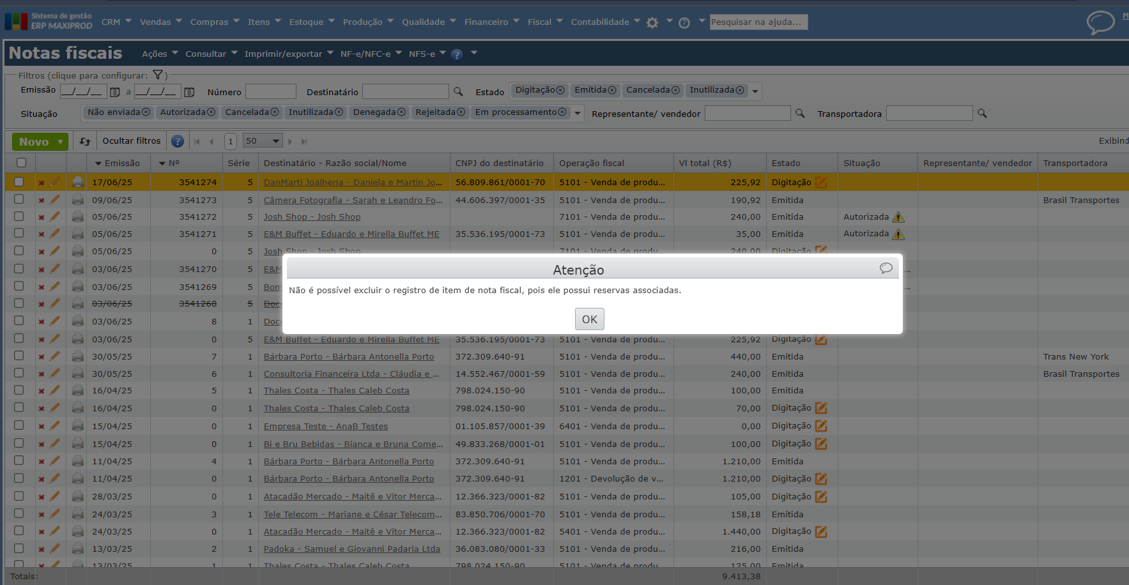The width and height of the screenshot is (1129, 585).
Task: Open the Vendas menu
Action: (161, 22)
